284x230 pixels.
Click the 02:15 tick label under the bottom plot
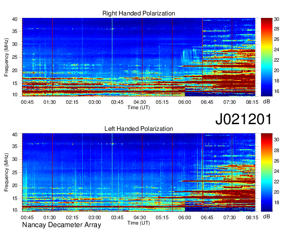pos(72,217)
